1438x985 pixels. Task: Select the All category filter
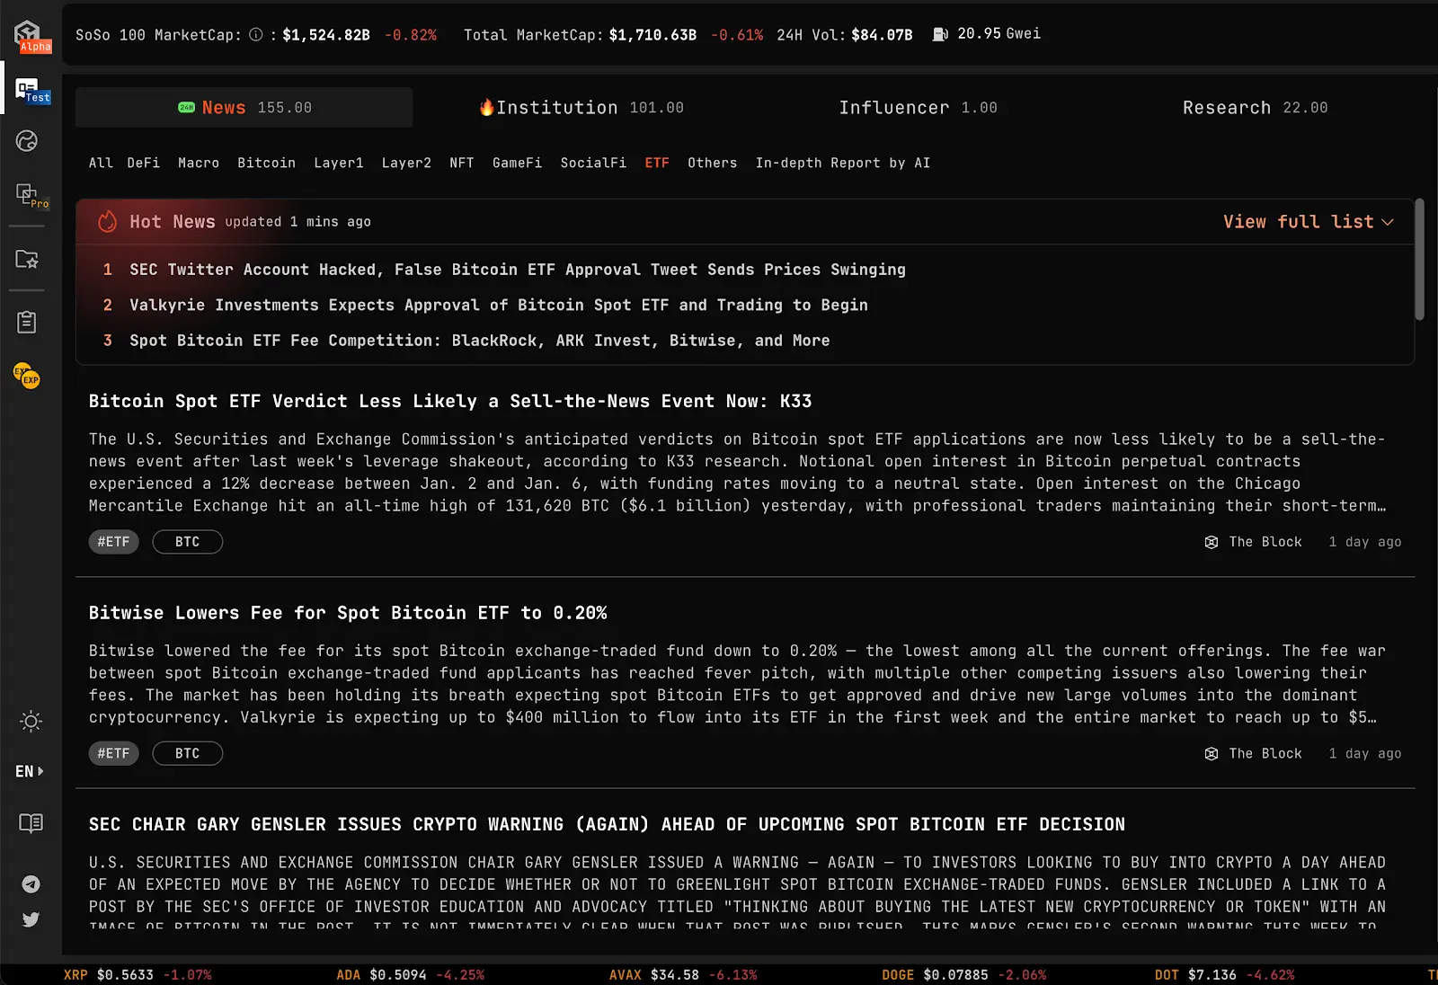[x=101, y=163]
